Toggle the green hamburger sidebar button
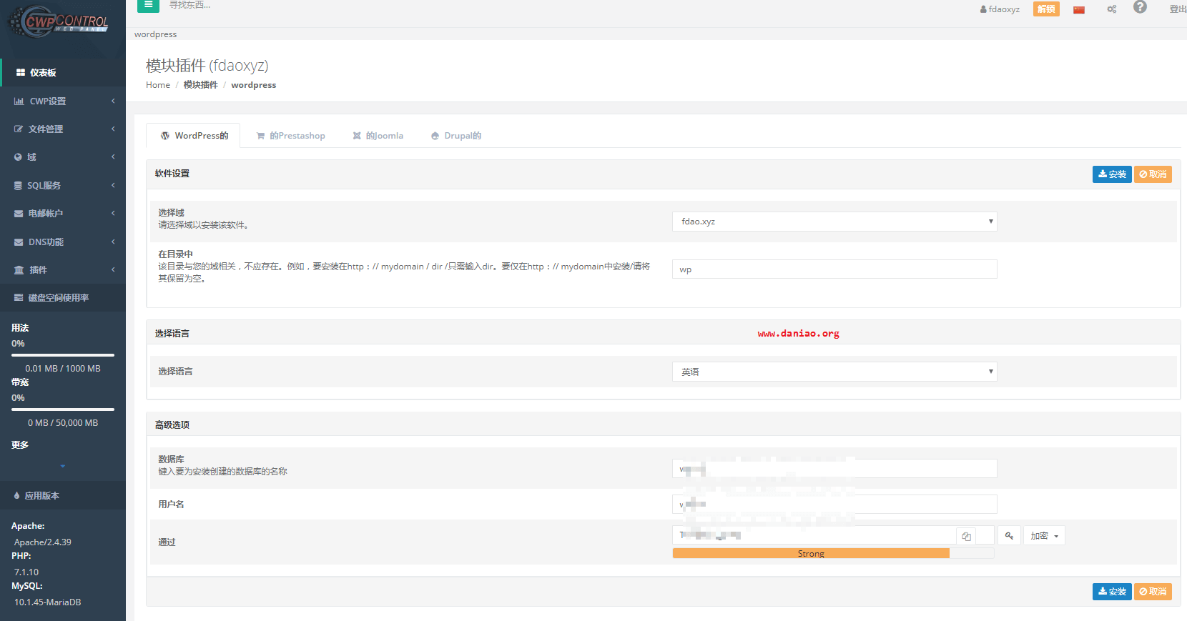Image resolution: width=1187 pixels, height=621 pixels. [148, 5]
